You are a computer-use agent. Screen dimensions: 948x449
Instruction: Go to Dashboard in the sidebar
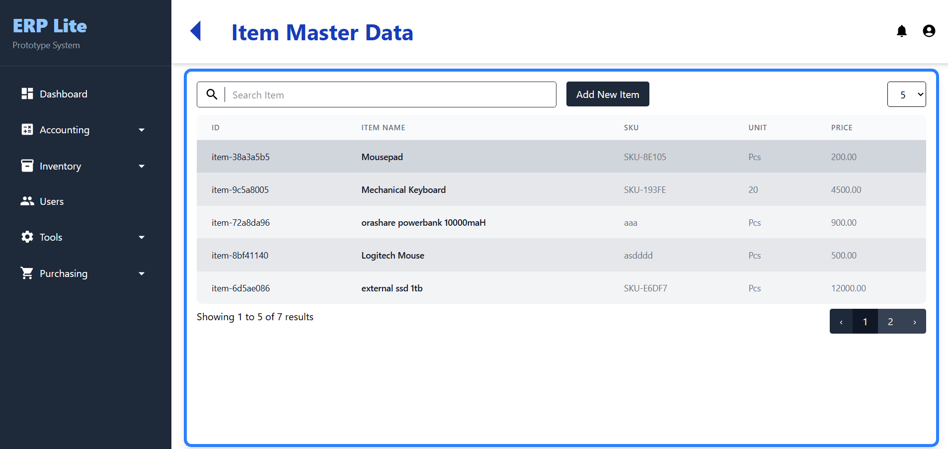(x=63, y=94)
